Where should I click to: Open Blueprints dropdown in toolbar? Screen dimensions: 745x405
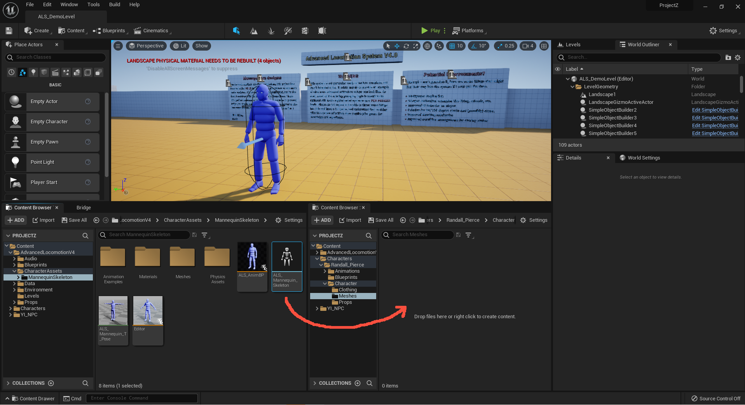pos(110,31)
